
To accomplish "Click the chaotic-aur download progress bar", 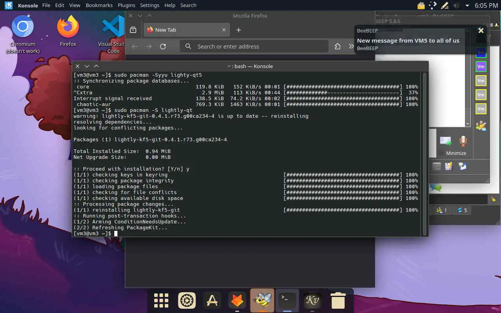I will 343,104.
